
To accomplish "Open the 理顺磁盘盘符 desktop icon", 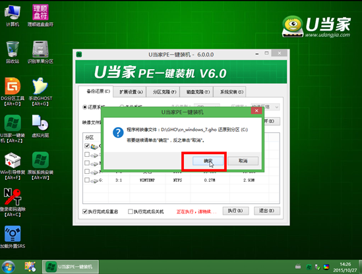I will point(40,15).
